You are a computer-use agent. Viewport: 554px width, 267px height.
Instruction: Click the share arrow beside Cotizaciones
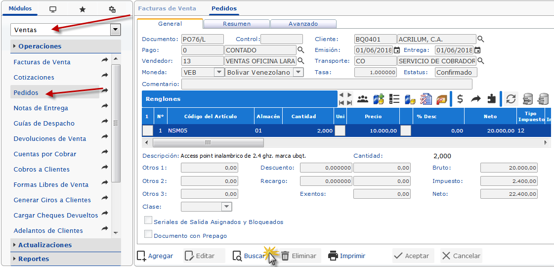pos(104,76)
